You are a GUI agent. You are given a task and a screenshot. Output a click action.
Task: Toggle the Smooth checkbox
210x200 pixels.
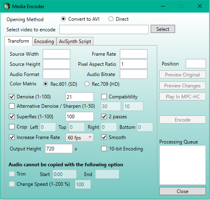tap(104, 137)
